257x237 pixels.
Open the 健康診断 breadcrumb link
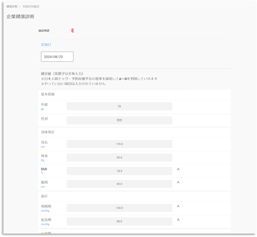tap(12, 7)
